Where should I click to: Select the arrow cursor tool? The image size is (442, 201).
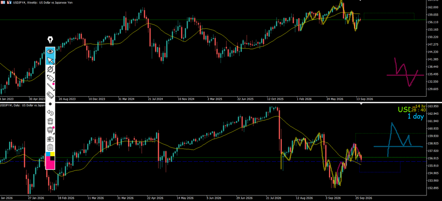(50, 60)
